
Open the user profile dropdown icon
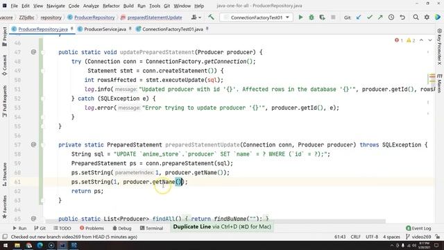click(x=196, y=17)
